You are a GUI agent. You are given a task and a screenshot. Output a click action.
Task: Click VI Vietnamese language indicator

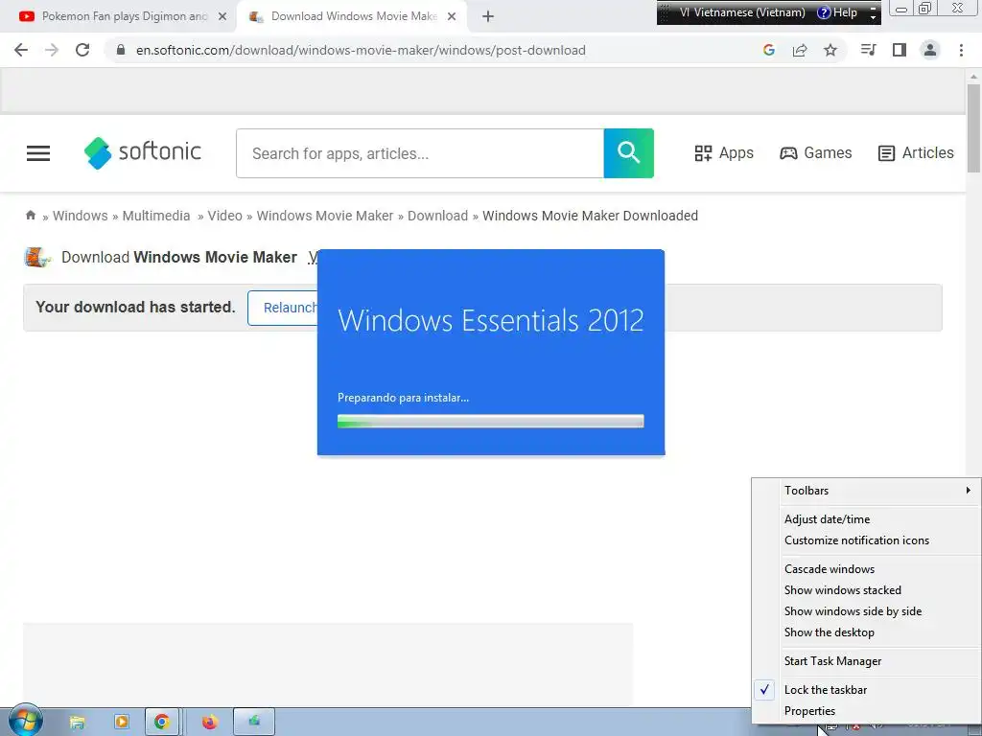click(743, 12)
